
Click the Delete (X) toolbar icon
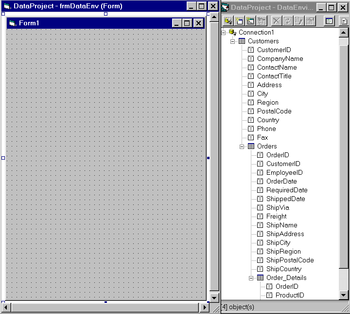coord(276,21)
